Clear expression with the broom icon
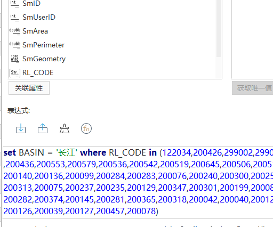Image resolution: width=273 pixels, height=227 pixels. [65, 128]
